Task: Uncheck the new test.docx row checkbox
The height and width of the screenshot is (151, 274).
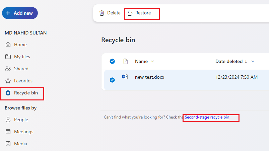Action: point(112,80)
